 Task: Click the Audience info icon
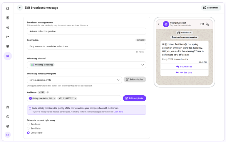(48, 92)
